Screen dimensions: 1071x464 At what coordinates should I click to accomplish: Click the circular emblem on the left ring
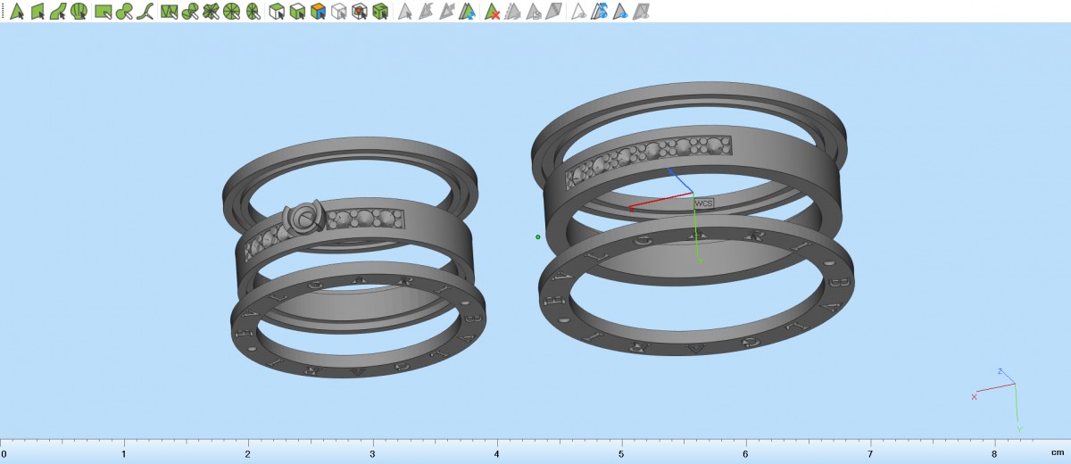pyautogui.click(x=303, y=218)
